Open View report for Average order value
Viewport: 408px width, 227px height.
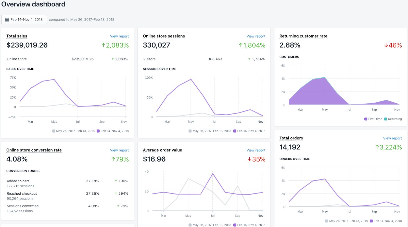click(x=256, y=150)
